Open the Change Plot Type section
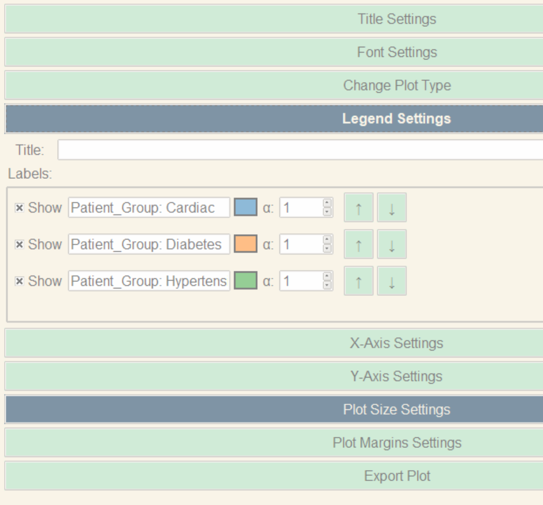This screenshot has width=543, height=505. coord(396,86)
